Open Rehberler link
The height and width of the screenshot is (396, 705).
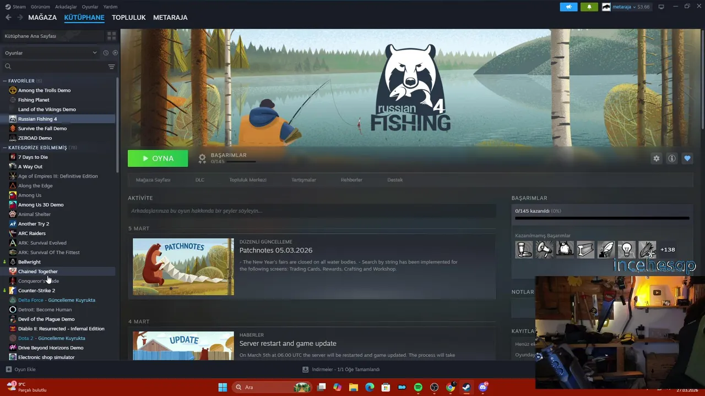(351, 180)
